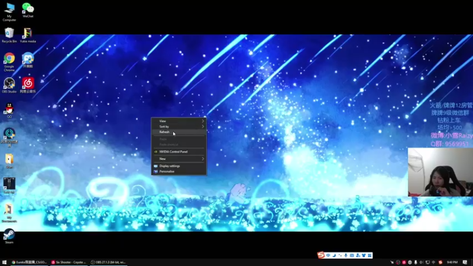Click user account icon in Sogou bar
This screenshot has width=473, height=266.
tap(358, 255)
